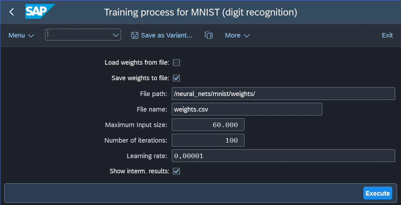The image size is (401, 205).
Task: Click the Learning rate label text
Action: click(147, 156)
